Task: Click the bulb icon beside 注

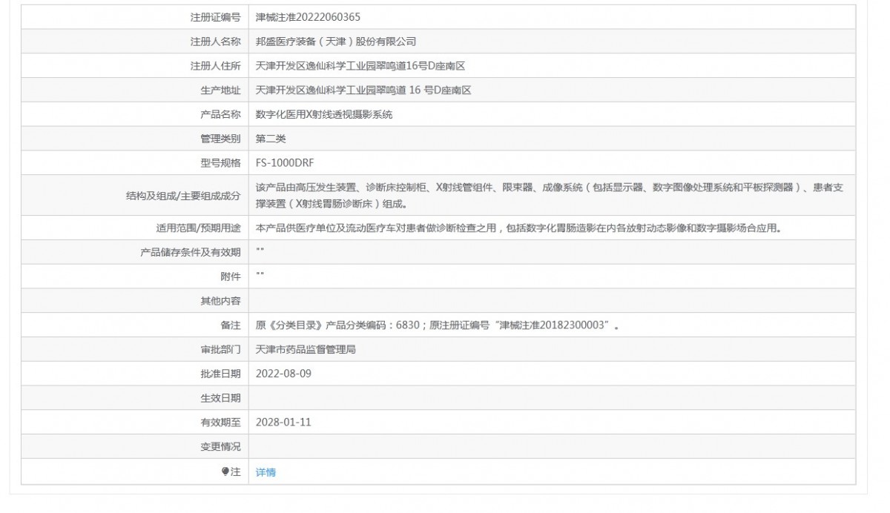Action: pos(225,472)
